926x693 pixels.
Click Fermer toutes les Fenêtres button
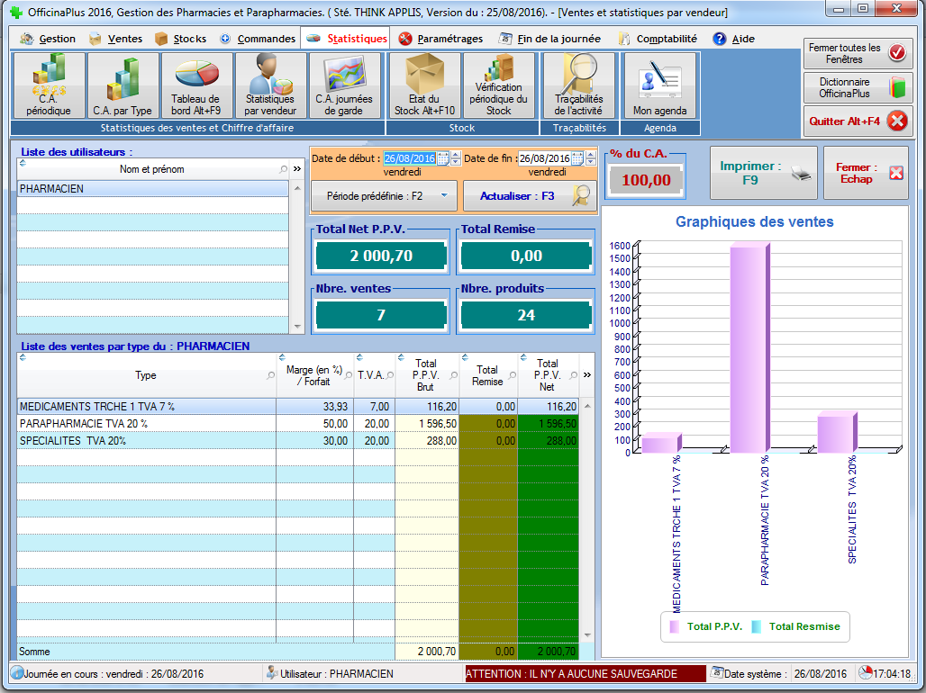[858, 53]
